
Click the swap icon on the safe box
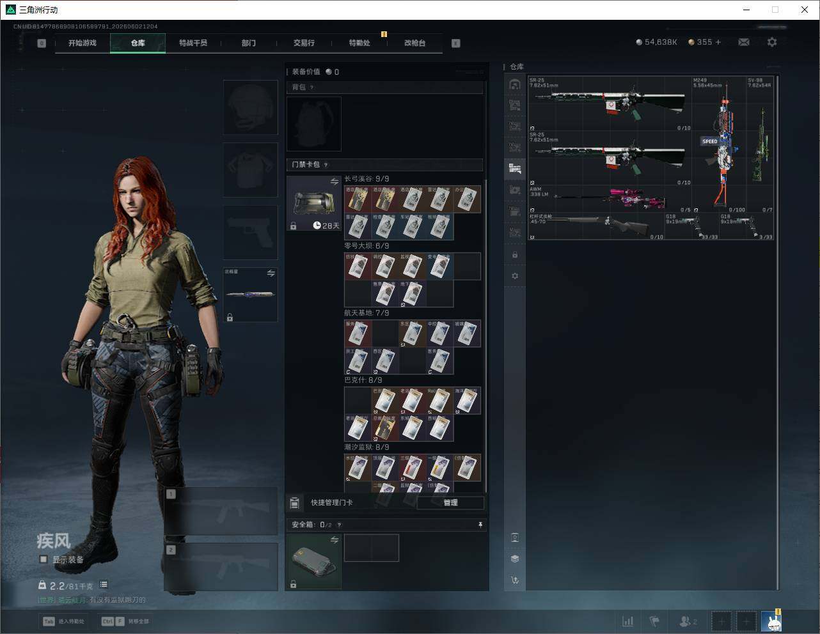pos(334,540)
